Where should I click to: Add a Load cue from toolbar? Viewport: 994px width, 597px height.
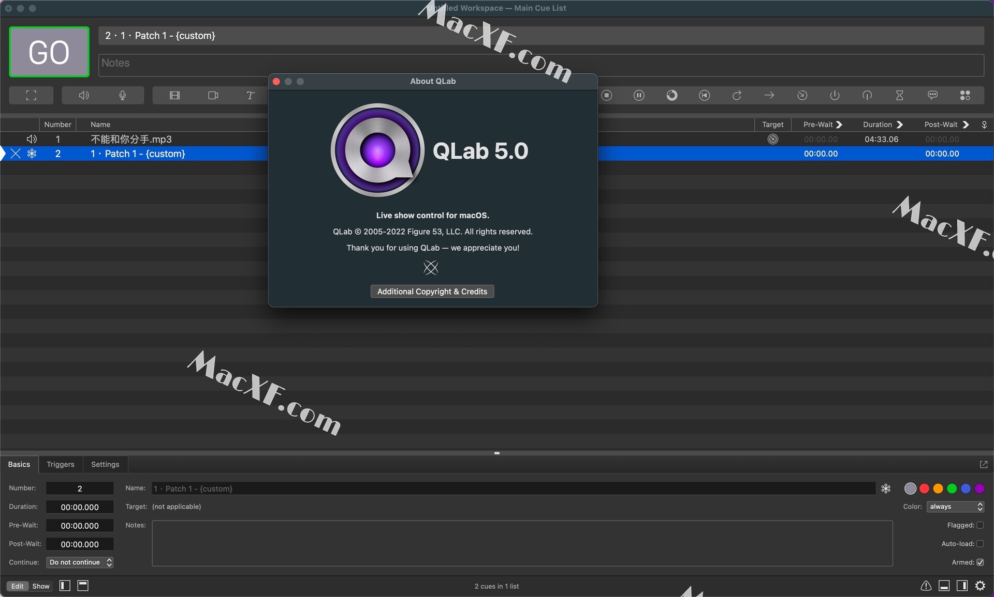coord(672,95)
